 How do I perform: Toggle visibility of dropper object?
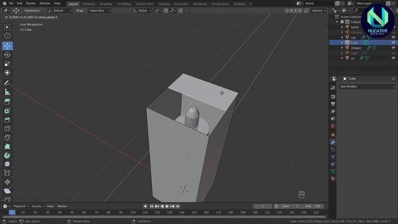(x=393, y=48)
